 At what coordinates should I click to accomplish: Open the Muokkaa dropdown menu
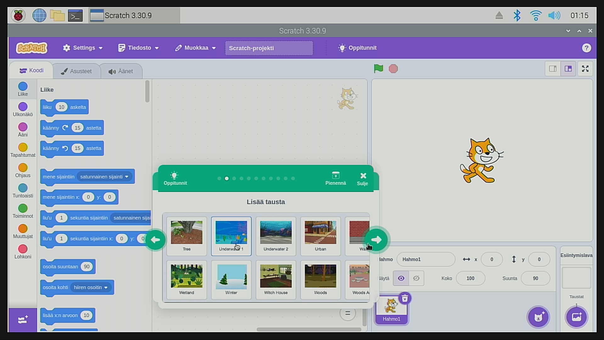coord(195,48)
